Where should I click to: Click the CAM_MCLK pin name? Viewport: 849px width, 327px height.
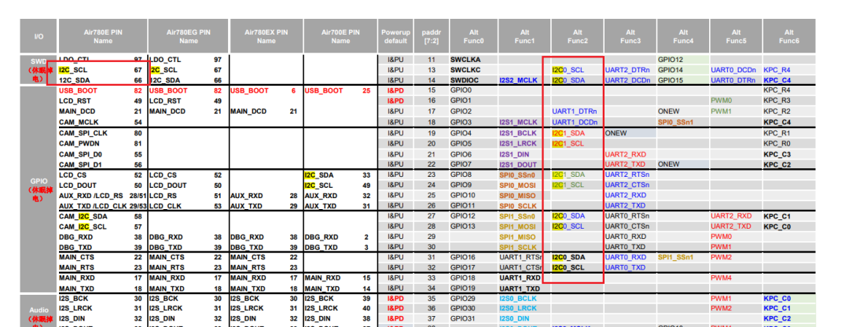coord(78,123)
